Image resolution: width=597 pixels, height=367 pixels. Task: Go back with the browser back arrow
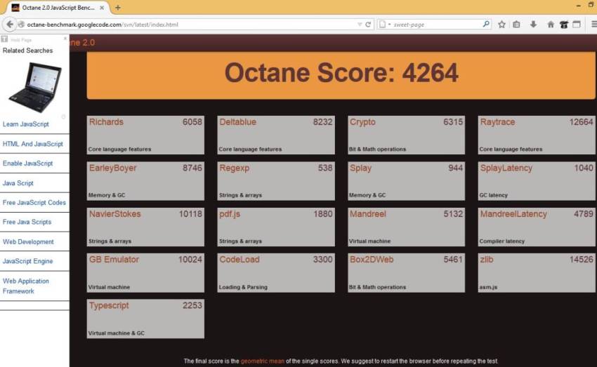tap(10, 25)
